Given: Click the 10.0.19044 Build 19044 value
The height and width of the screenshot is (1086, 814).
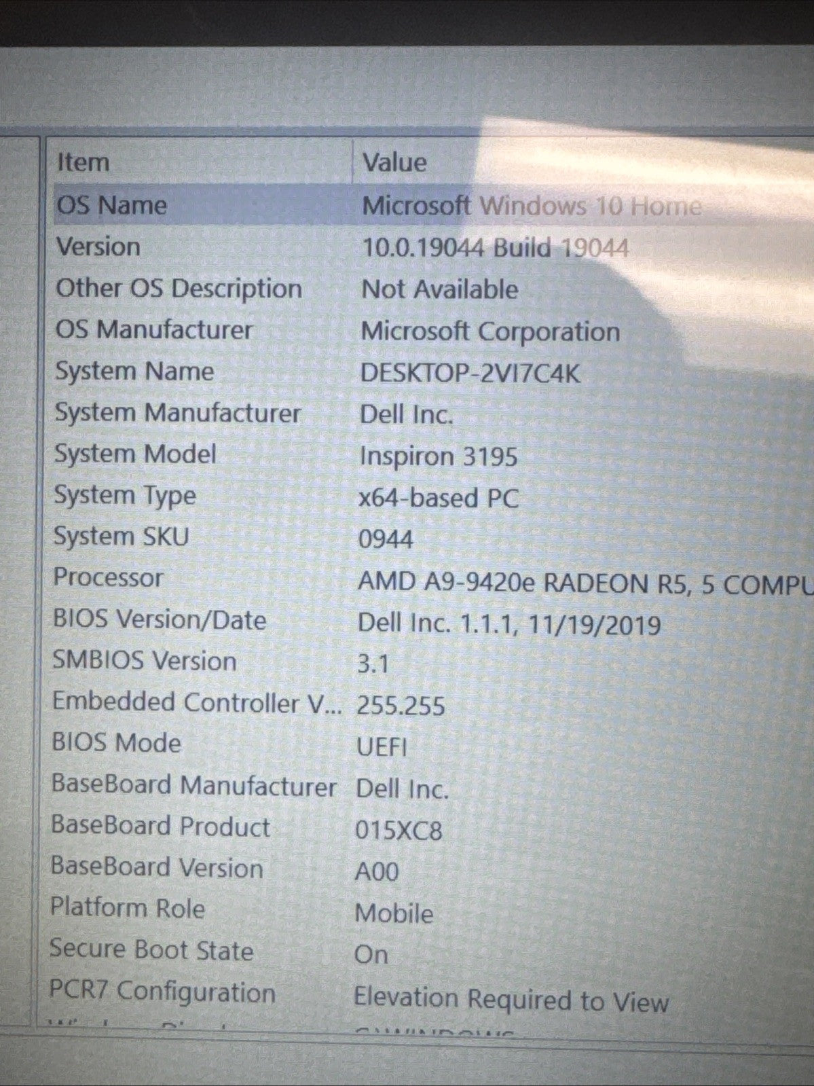Looking at the screenshot, I should (x=495, y=247).
